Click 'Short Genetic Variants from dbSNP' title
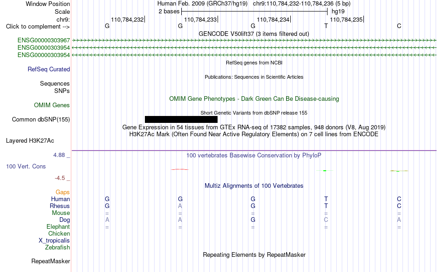Screen dimensions: 437x272 click(x=254, y=113)
